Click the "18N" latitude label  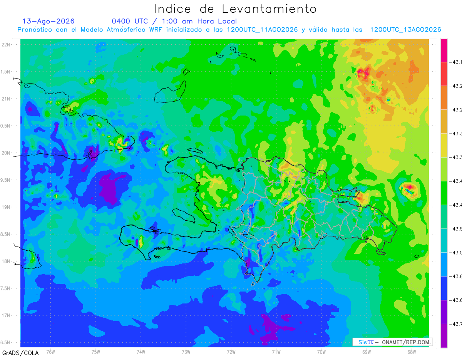(x=7, y=261)
